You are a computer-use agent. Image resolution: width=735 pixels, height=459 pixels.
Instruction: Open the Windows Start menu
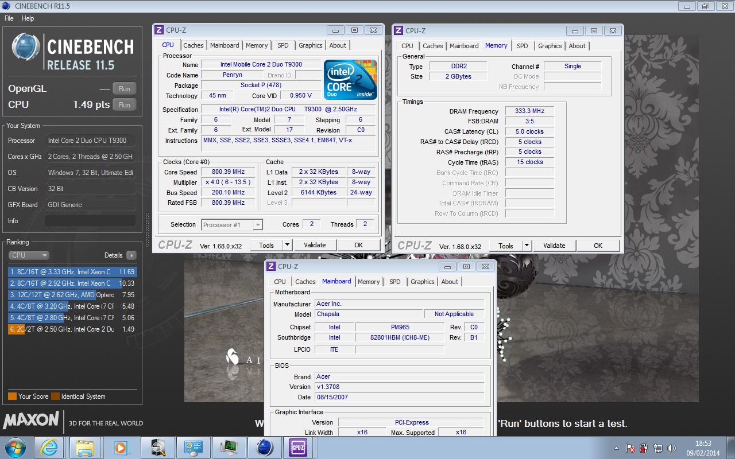pyautogui.click(x=16, y=447)
